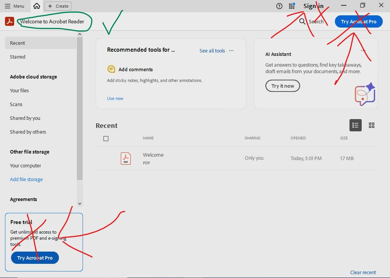Screen dimensions: 390x278
Task: Click the sidebar scroll up arrow
Action: [x=80, y=34]
